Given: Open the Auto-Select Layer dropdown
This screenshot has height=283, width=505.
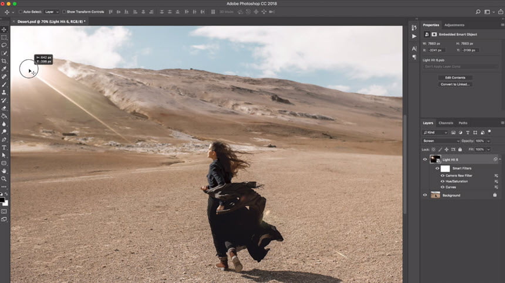Looking at the screenshot, I should (x=52, y=12).
